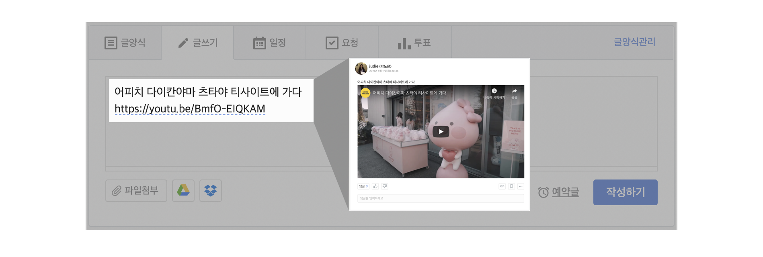Open the 요청 request tab
The width and height of the screenshot is (763, 257).
(x=342, y=43)
